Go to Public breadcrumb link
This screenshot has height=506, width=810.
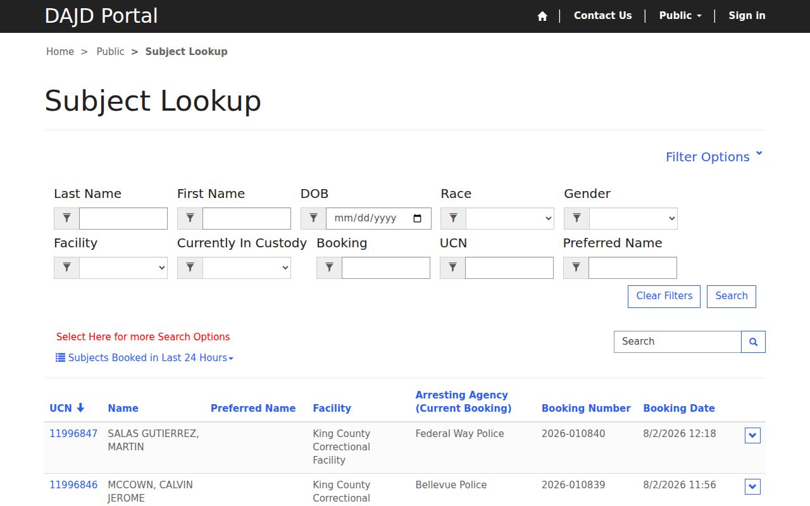click(110, 52)
